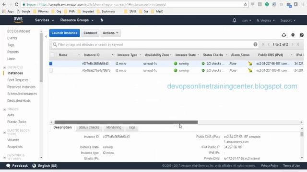Viewport: 307px width, 172px height.
Task: Open Instances in the sidebar
Action: coord(15,73)
